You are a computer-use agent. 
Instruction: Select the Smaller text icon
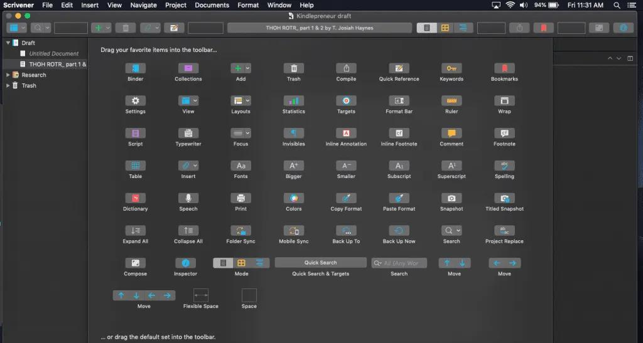(x=346, y=166)
